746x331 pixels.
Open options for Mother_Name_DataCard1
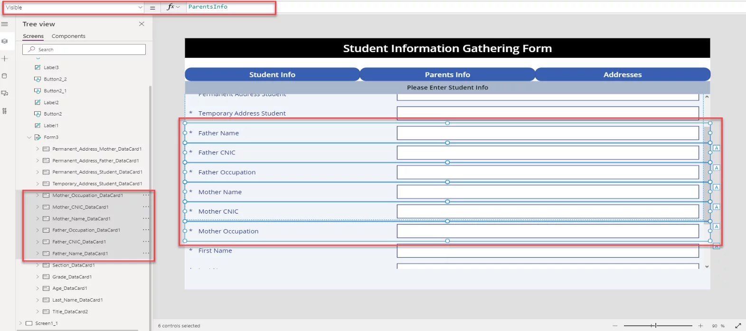click(146, 219)
